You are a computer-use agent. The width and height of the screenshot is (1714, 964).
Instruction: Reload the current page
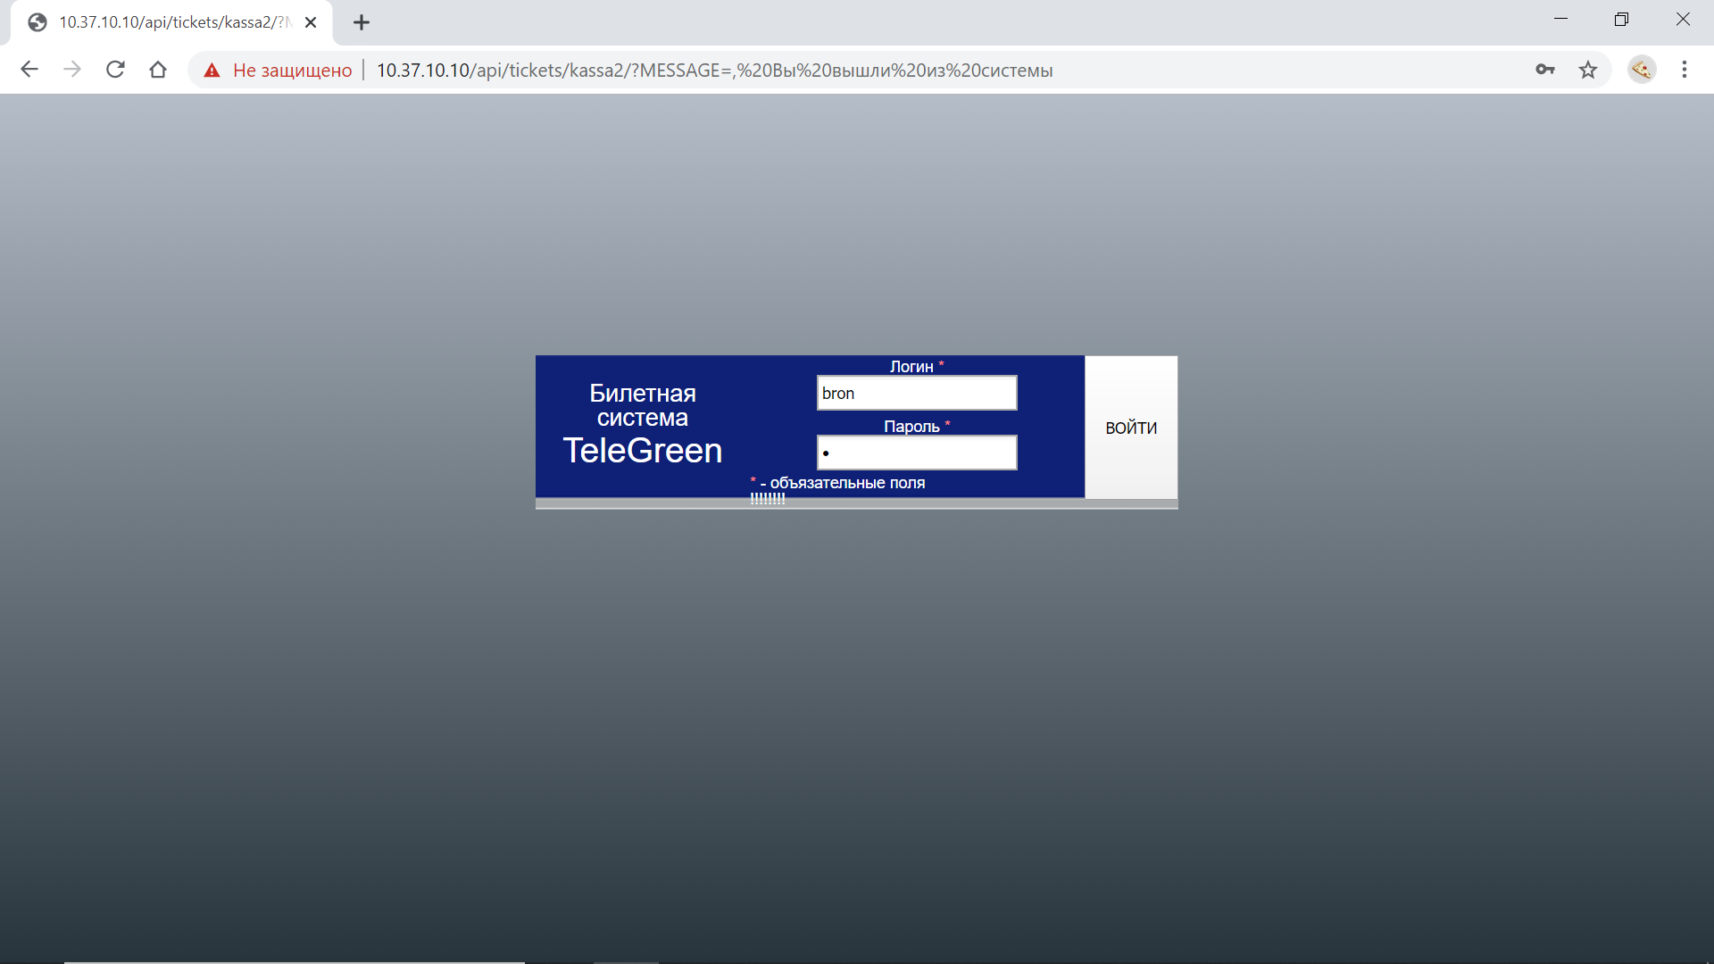(x=115, y=70)
